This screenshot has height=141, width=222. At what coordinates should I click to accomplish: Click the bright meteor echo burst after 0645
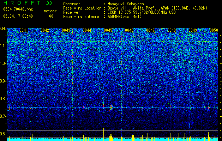click(112, 108)
